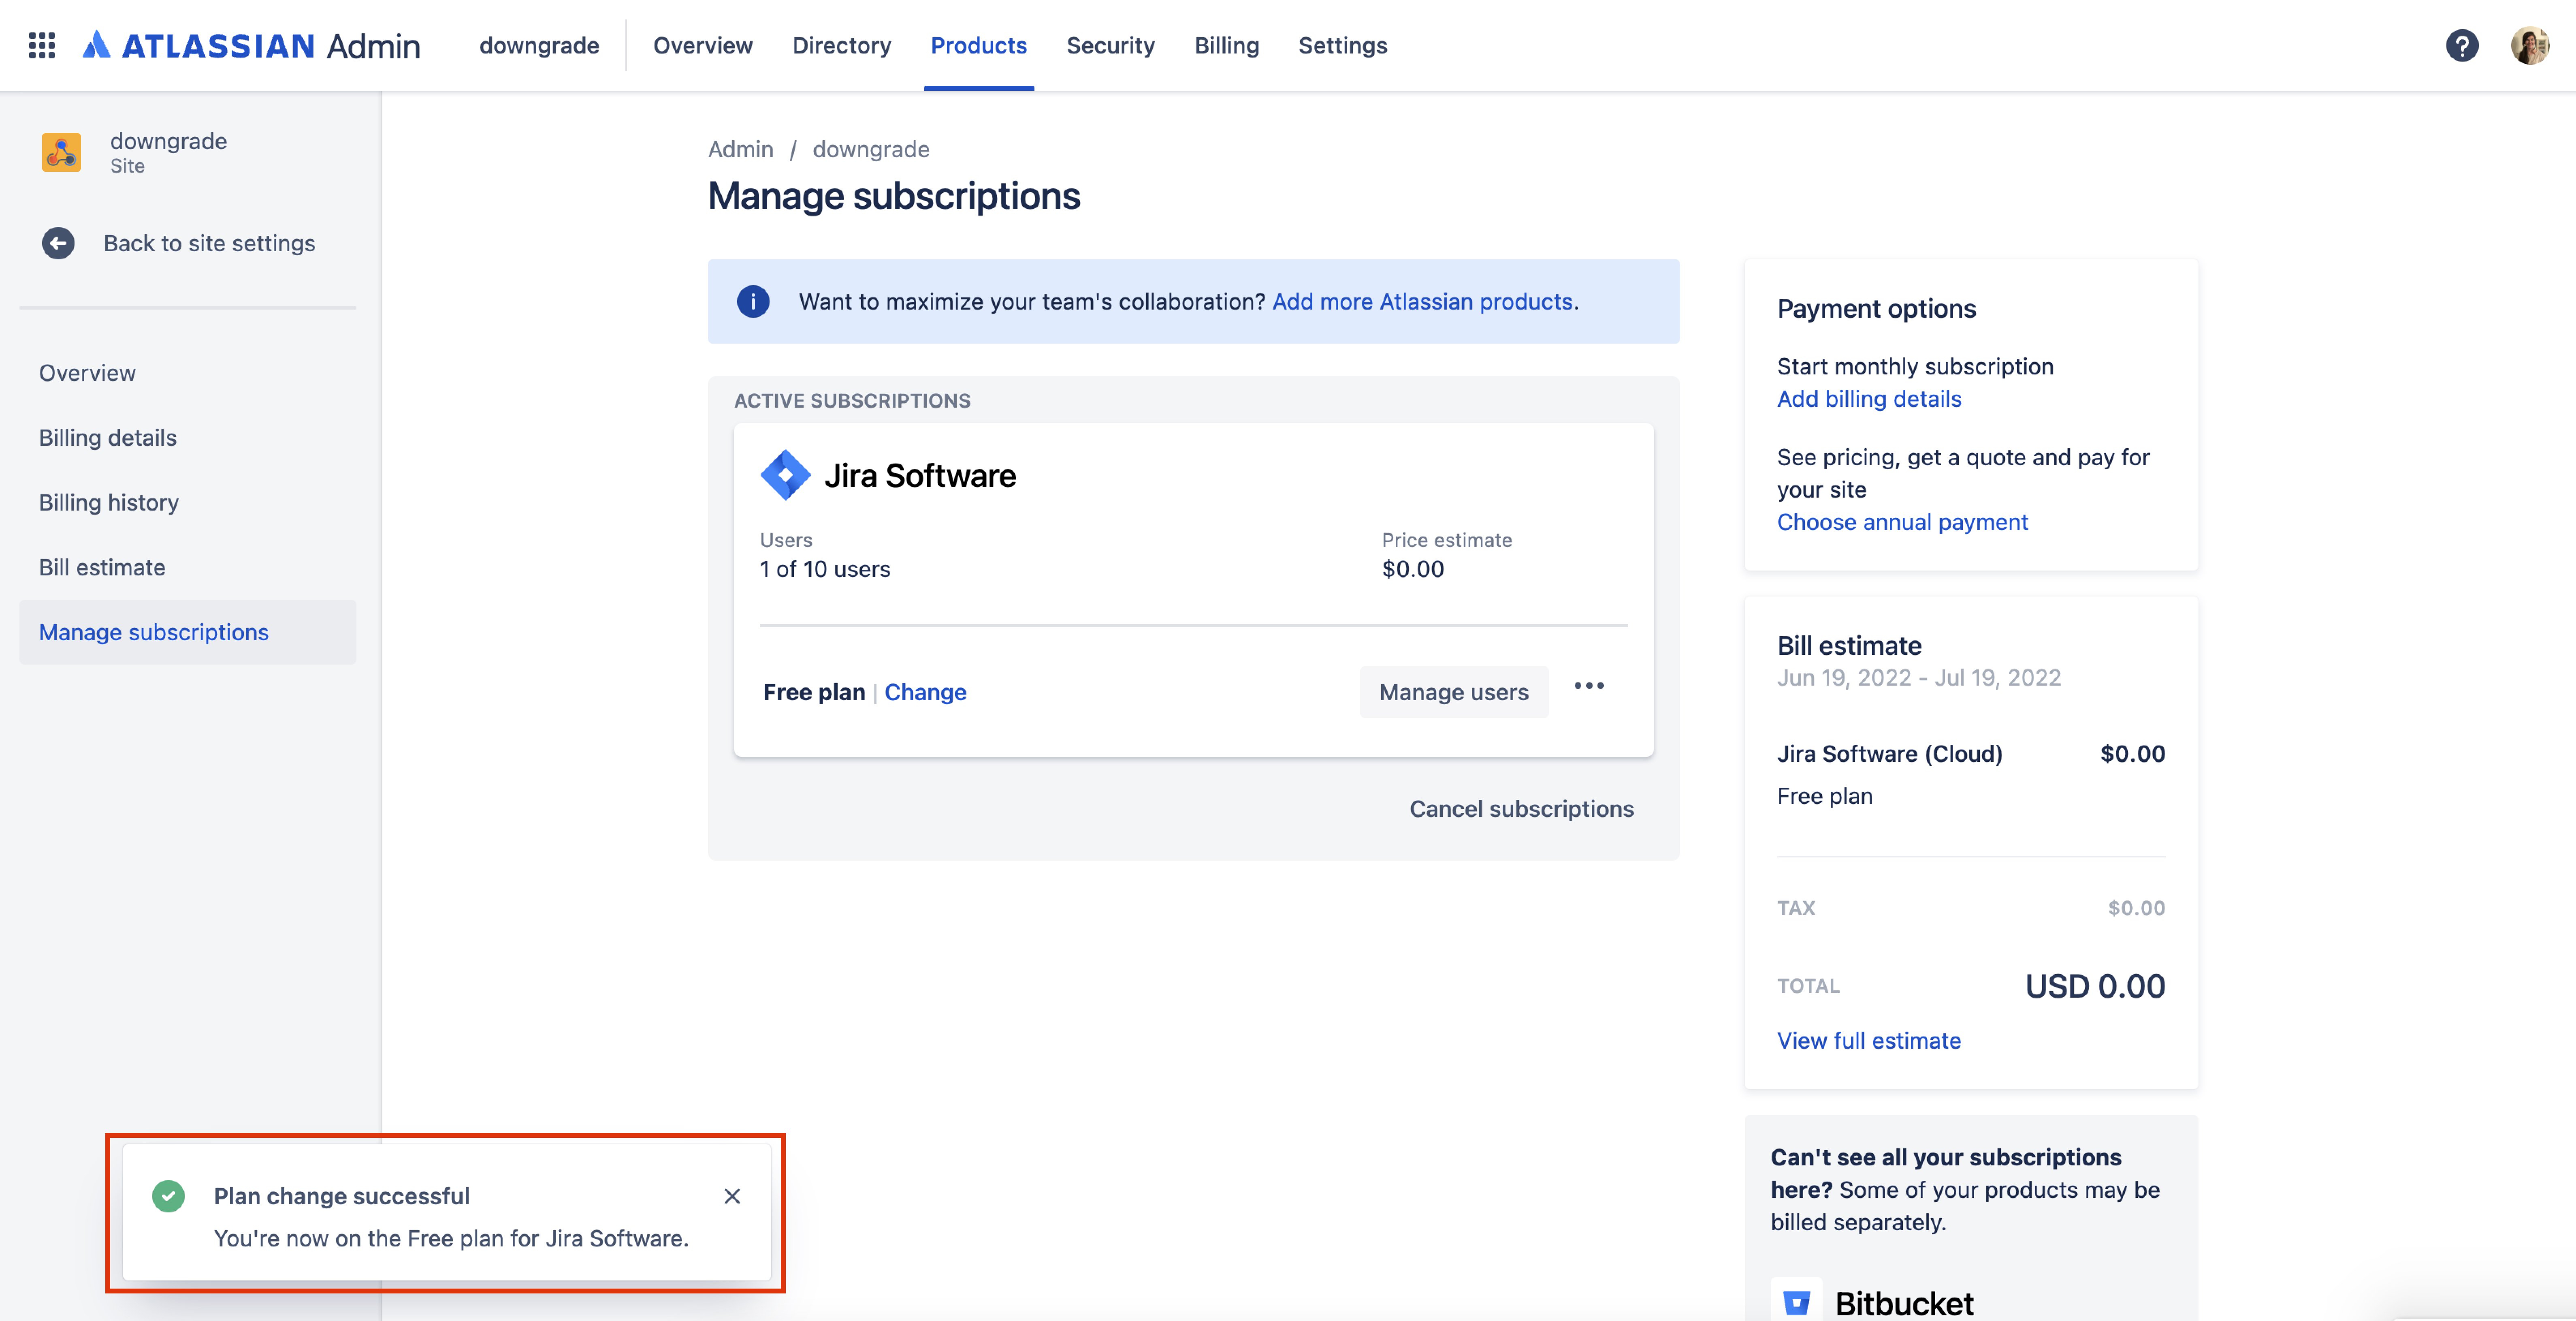This screenshot has height=1321, width=2576.
Task: Click the green success checkmark icon
Action: pyautogui.click(x=168, y=1196)
